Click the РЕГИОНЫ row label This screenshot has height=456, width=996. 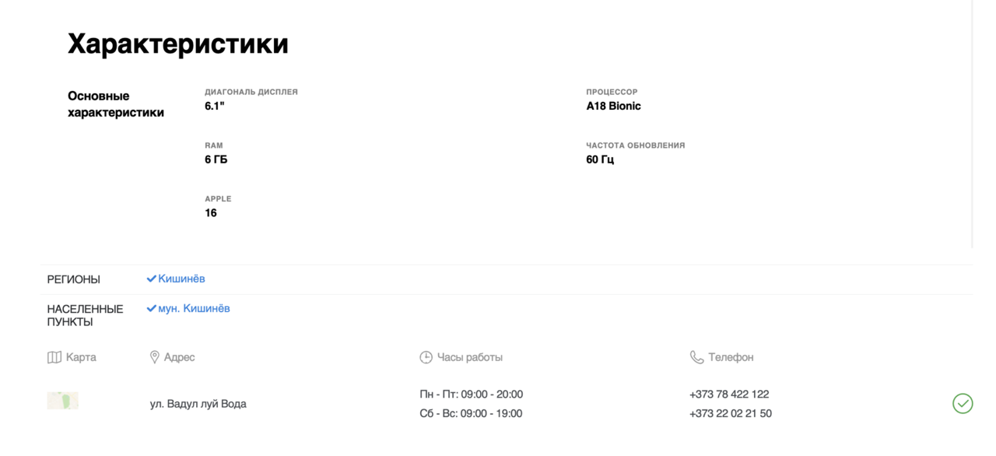tap(74, 279)
